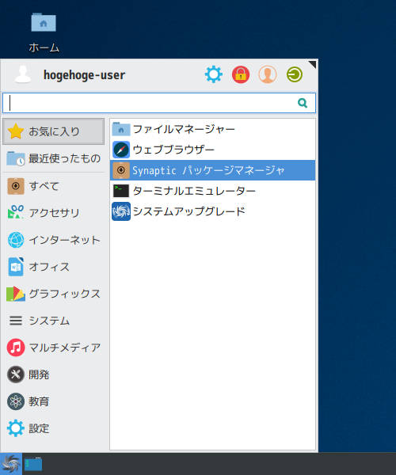Click the green log out icon
This screenshot has width=396, height=475.
tap(295, 74)
